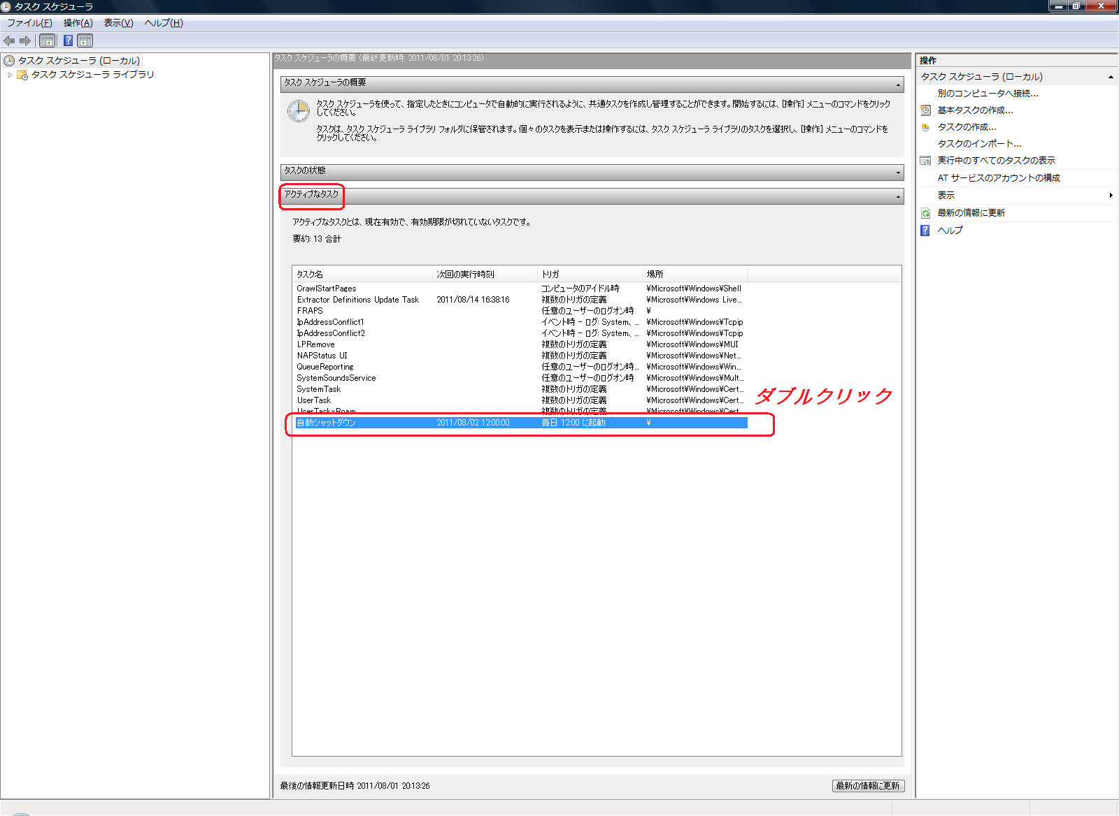Viewport: 1119px width, 816px height.
Task: Open the 表示 submenu in actions pane
Action: (x=1111, y=196)
